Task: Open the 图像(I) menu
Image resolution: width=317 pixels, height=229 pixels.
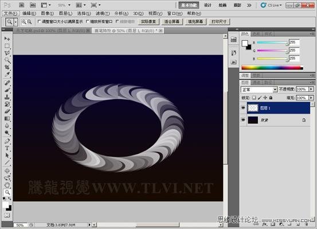Action: (48, 14)
